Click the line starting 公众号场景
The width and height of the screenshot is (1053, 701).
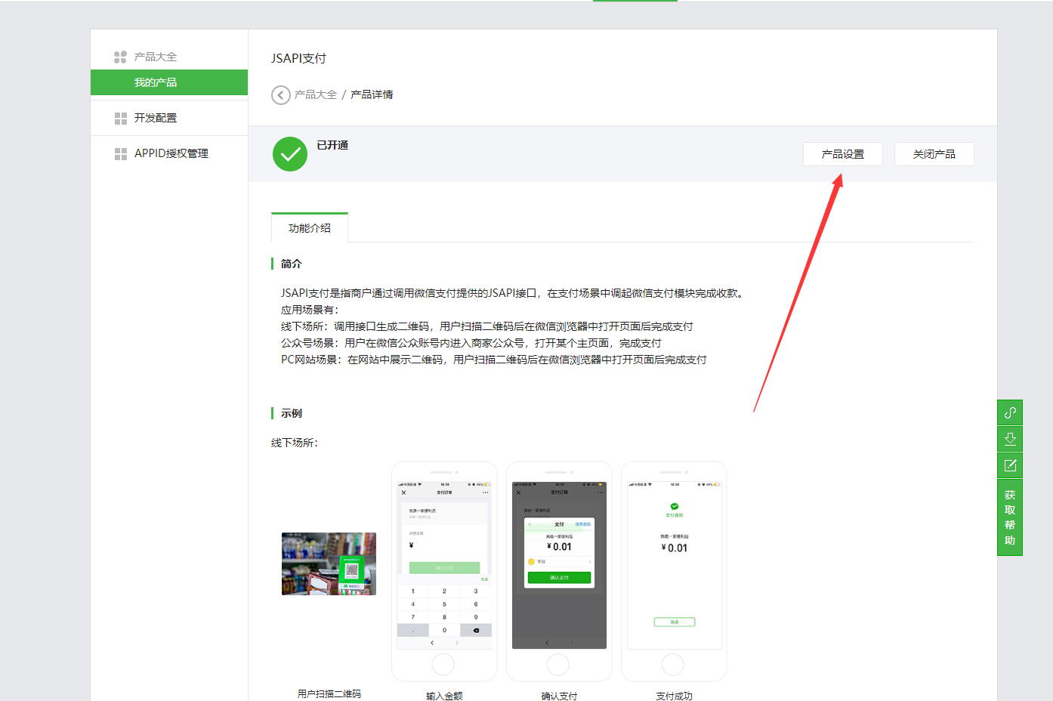471,343
